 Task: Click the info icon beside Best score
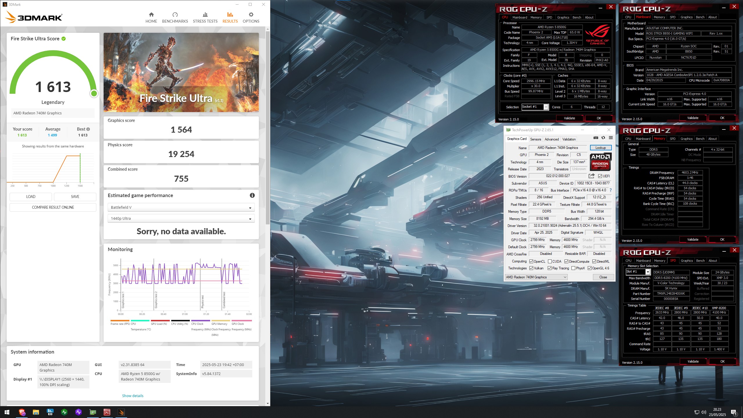click(x=88, y=129)
